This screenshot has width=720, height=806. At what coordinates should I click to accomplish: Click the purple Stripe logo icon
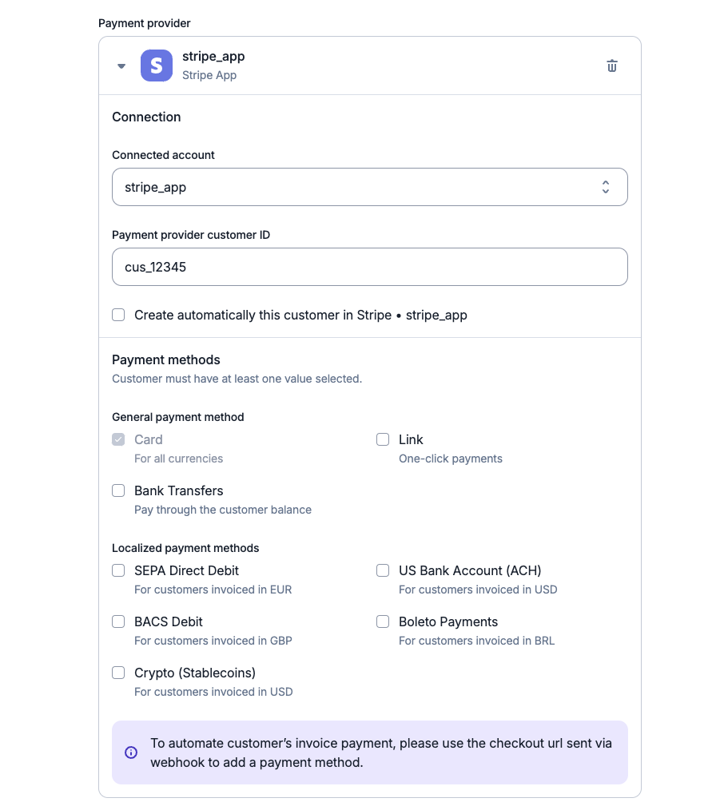(157, 66)
